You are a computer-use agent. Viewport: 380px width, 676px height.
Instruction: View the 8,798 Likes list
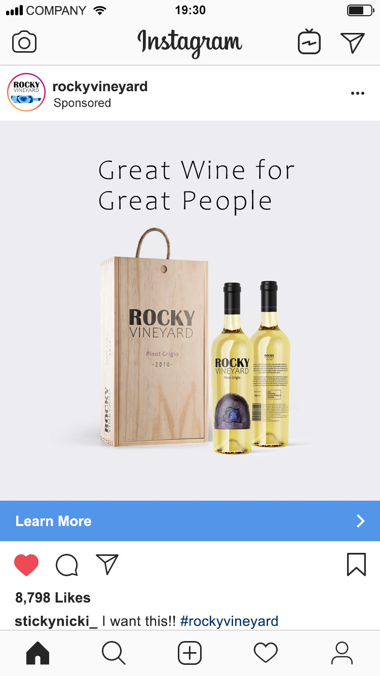(53, 597)
